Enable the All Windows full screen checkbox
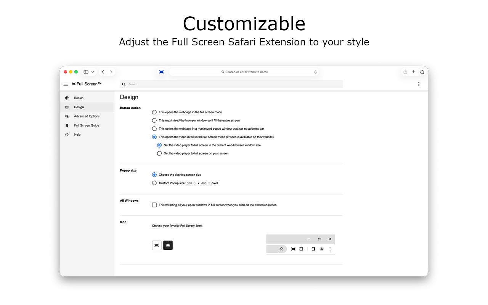This screenshot has width=488, height=305. [x=154, y=205]
